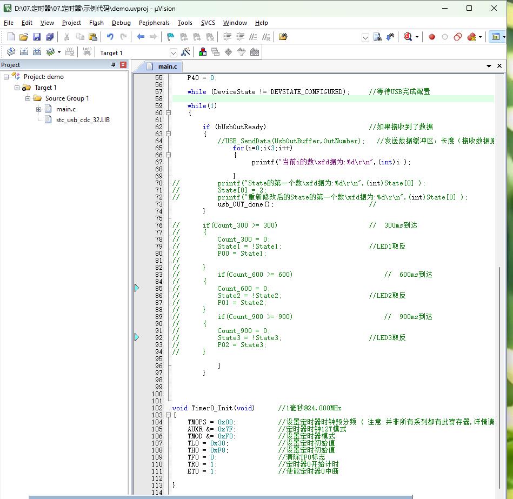Collapse code fold at line 60

[x=168, y=113]
